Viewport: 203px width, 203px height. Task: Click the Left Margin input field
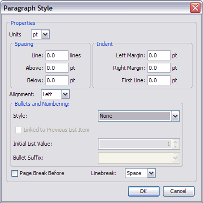tap(159, 55)
